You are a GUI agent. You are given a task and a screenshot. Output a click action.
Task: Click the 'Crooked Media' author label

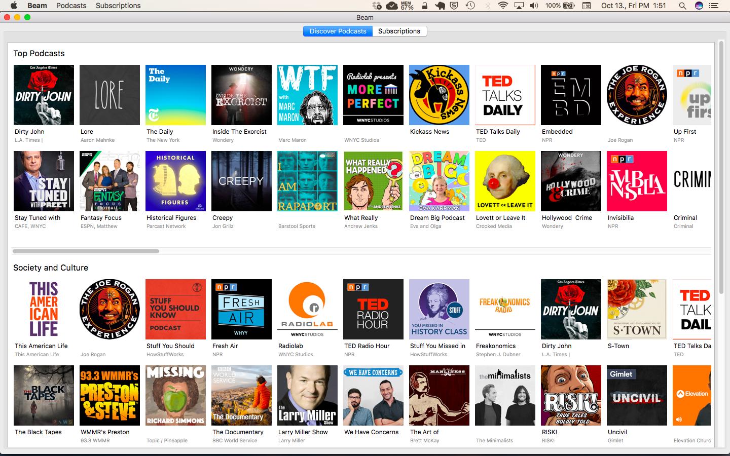click(494, 226)
